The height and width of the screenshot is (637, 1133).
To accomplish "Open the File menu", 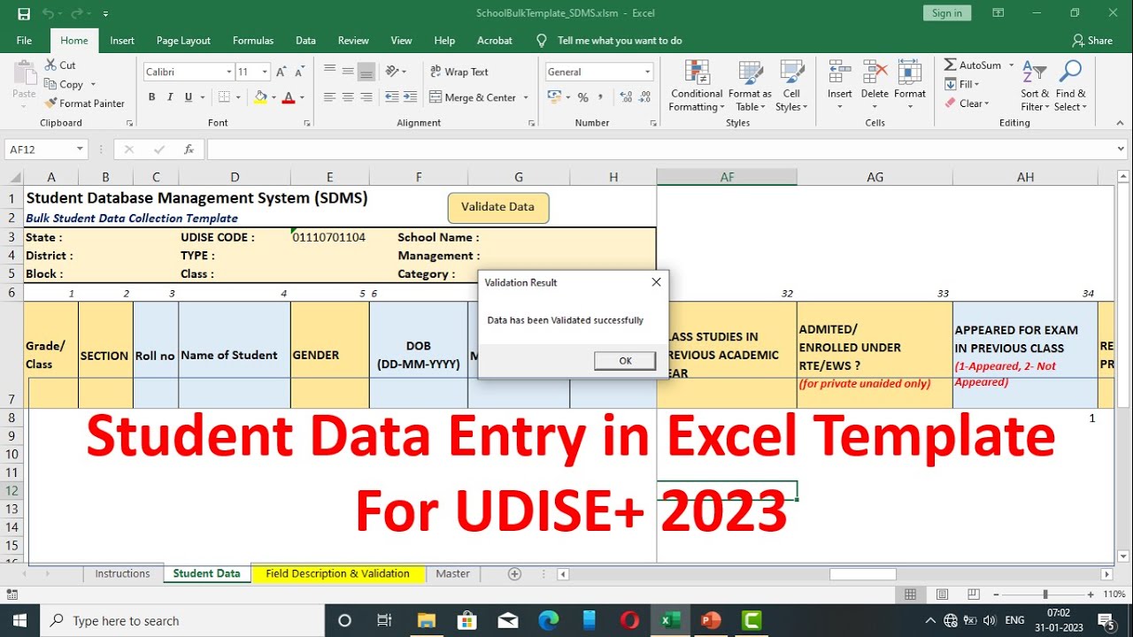I will coord(24,41).
